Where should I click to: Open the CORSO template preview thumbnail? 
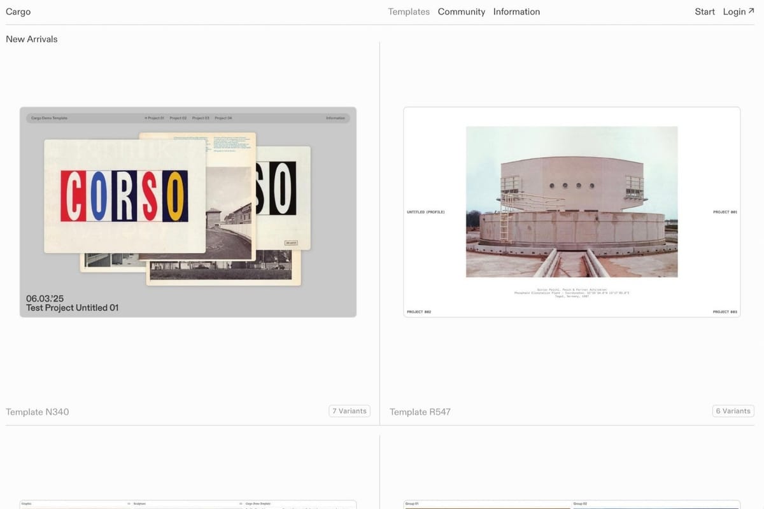[188, 212]
